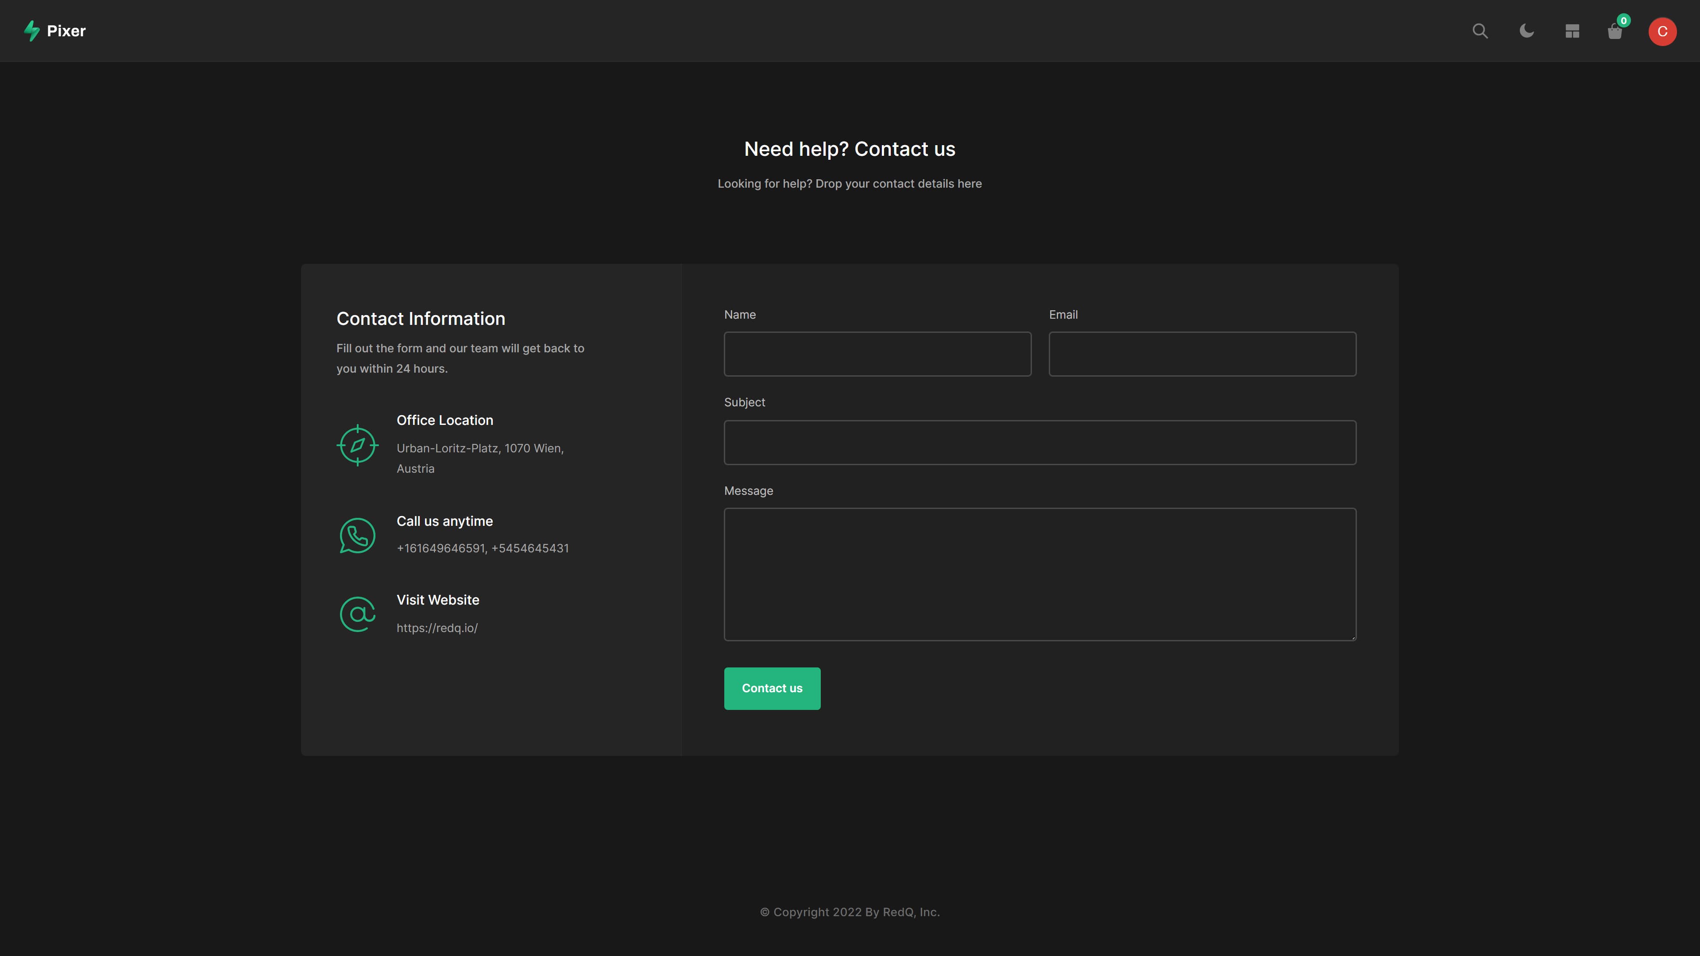1700x956 pixels.
Task: Click the phone icon beside Call us anytime
Action: 357,535
